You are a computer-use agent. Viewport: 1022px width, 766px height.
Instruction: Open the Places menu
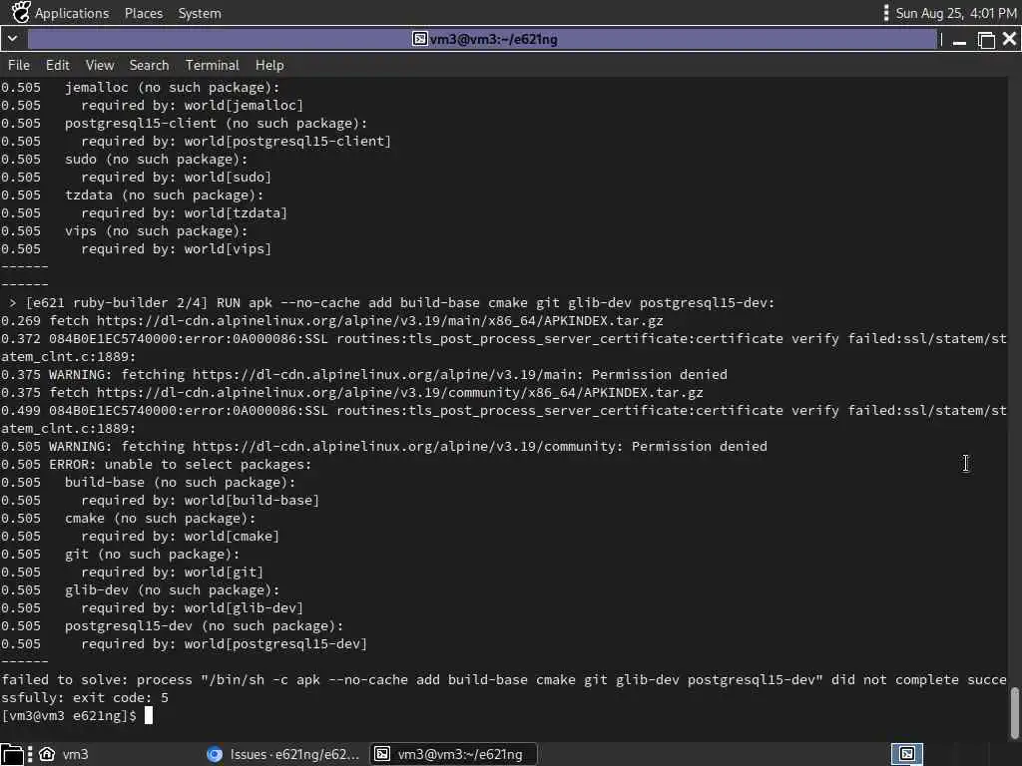click(144, 13)
